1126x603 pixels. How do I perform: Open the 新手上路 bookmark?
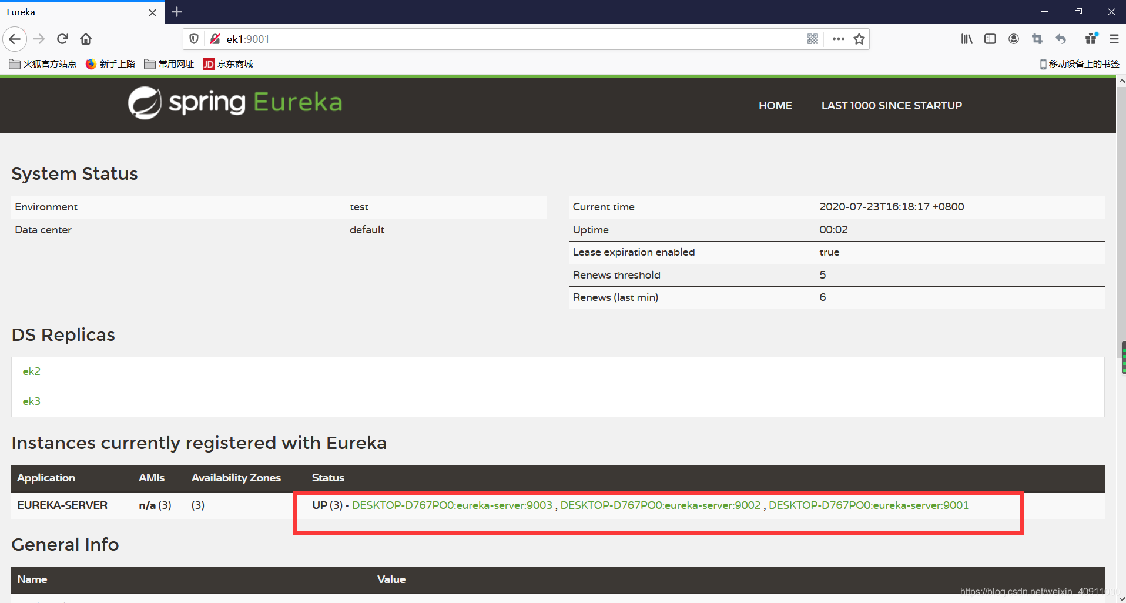click(110, 64)
